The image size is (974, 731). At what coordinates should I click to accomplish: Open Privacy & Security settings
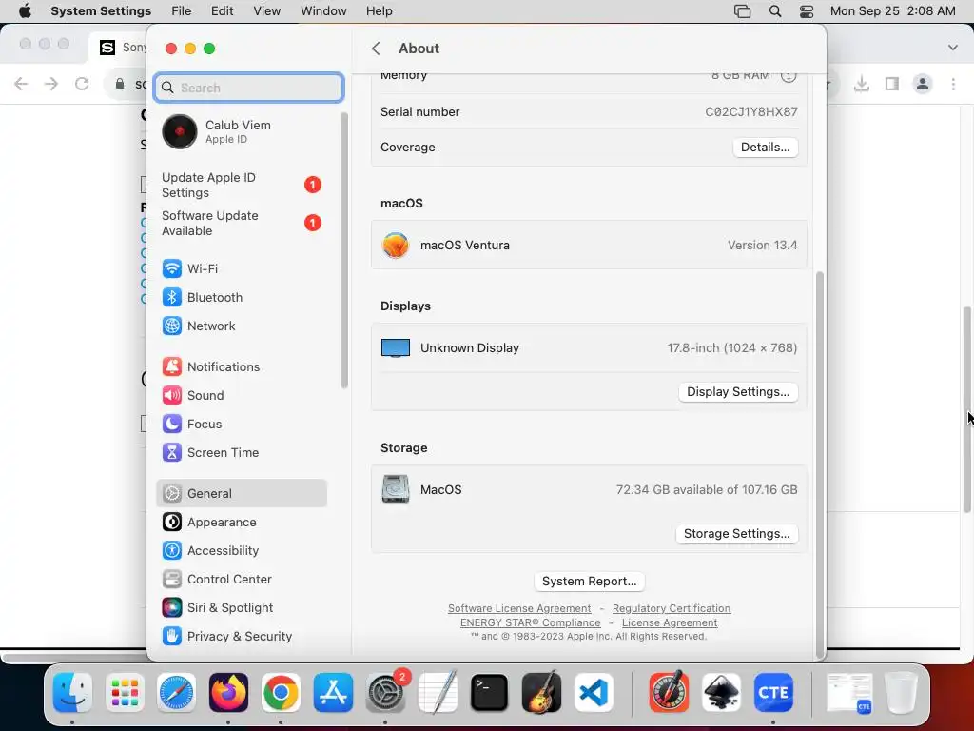pos(241,637)
